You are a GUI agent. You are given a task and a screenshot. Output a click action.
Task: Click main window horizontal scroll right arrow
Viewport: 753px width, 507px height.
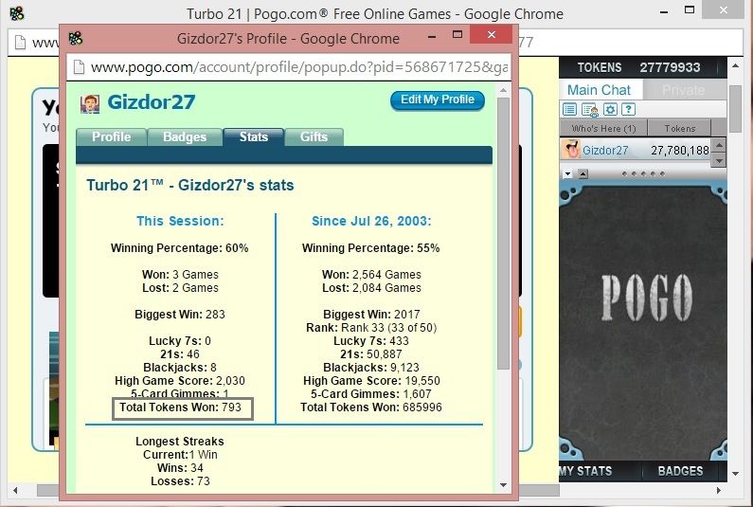coord(718,490)
